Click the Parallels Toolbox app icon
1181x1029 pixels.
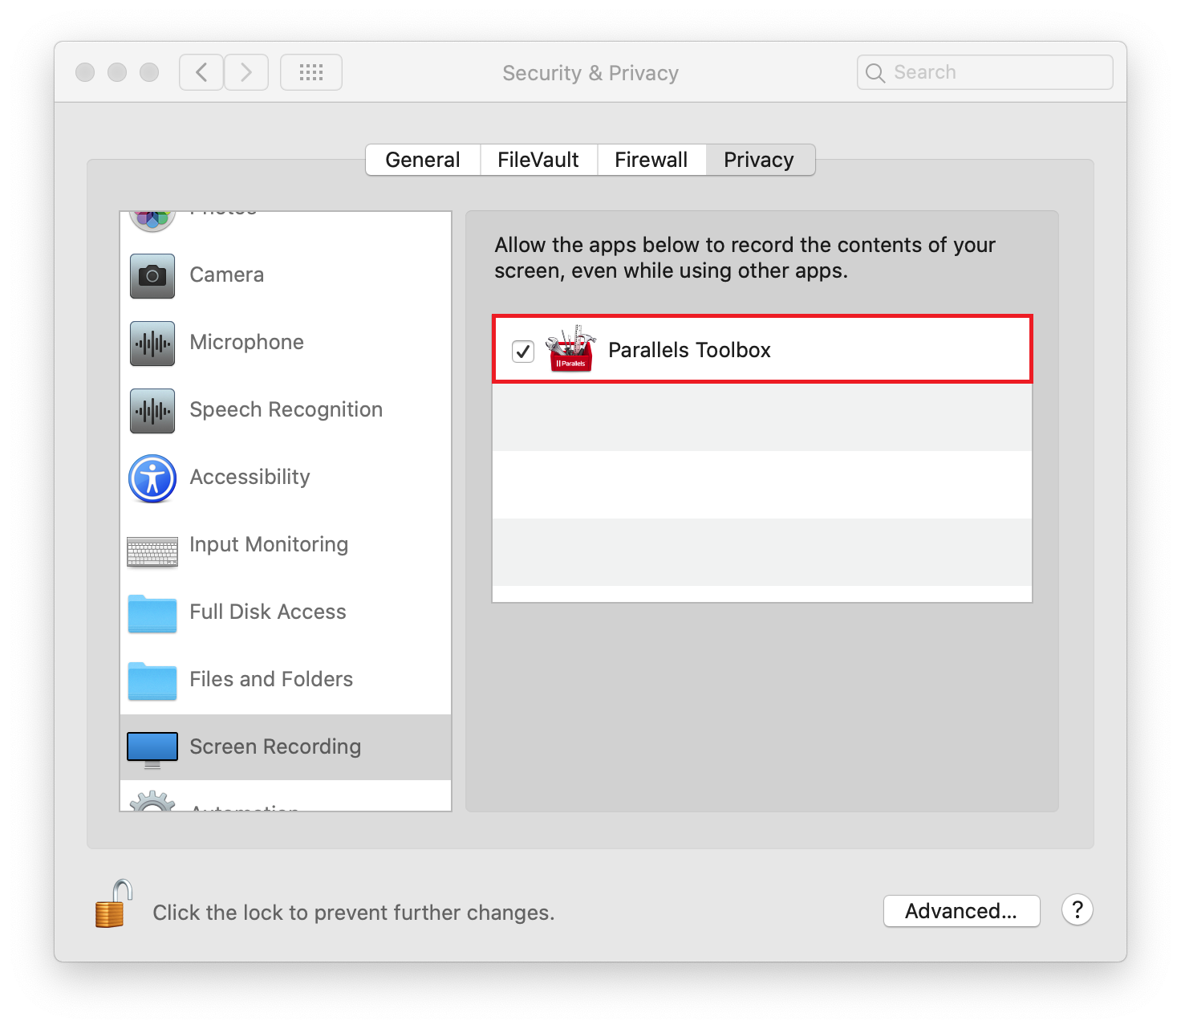coord(570,350)
